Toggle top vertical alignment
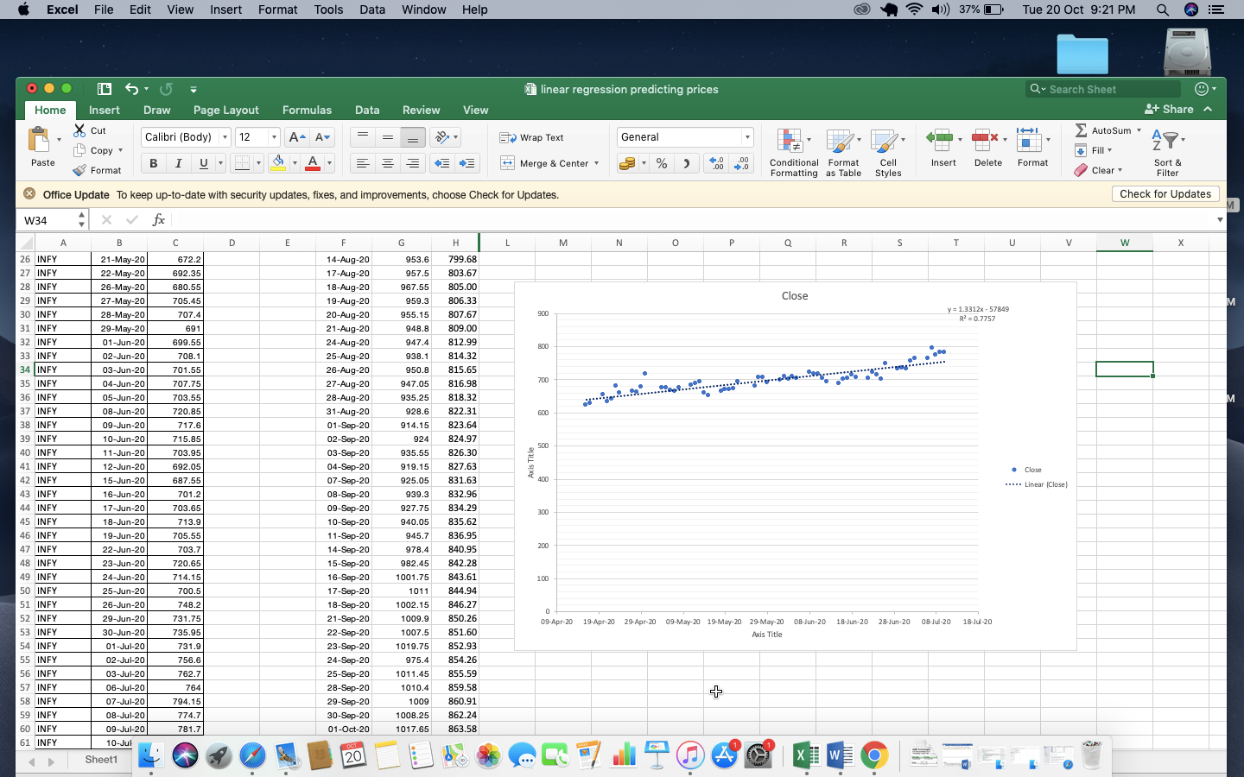 coord(363,137)
